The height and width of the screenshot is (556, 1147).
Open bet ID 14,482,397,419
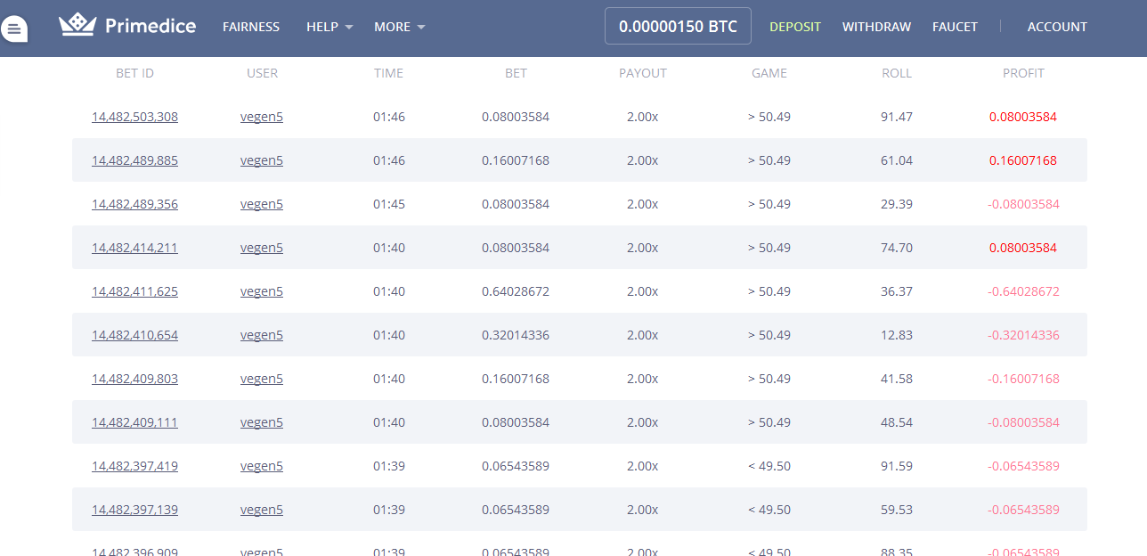[134, 466]
